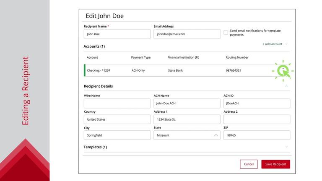Click the Wire Name field
This screenshot has height=181, width=322.
coord(117,103)
